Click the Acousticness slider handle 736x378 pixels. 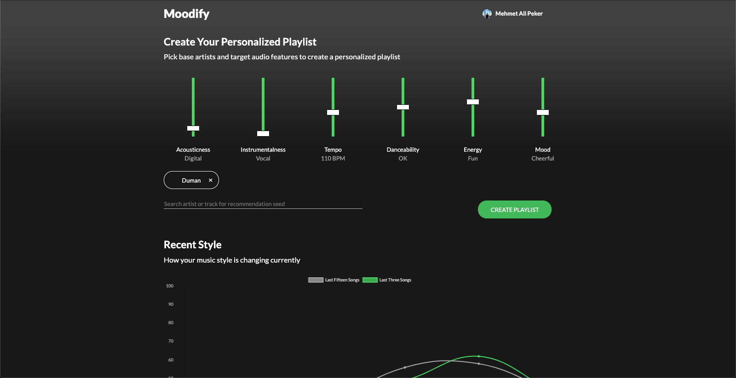coord(193,128)
